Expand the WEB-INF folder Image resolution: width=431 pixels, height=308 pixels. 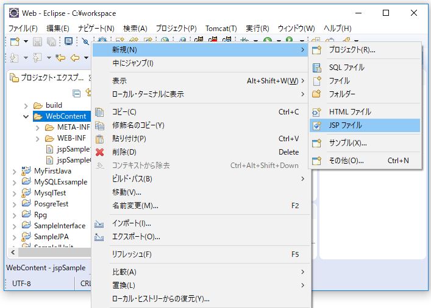(38, 139)
